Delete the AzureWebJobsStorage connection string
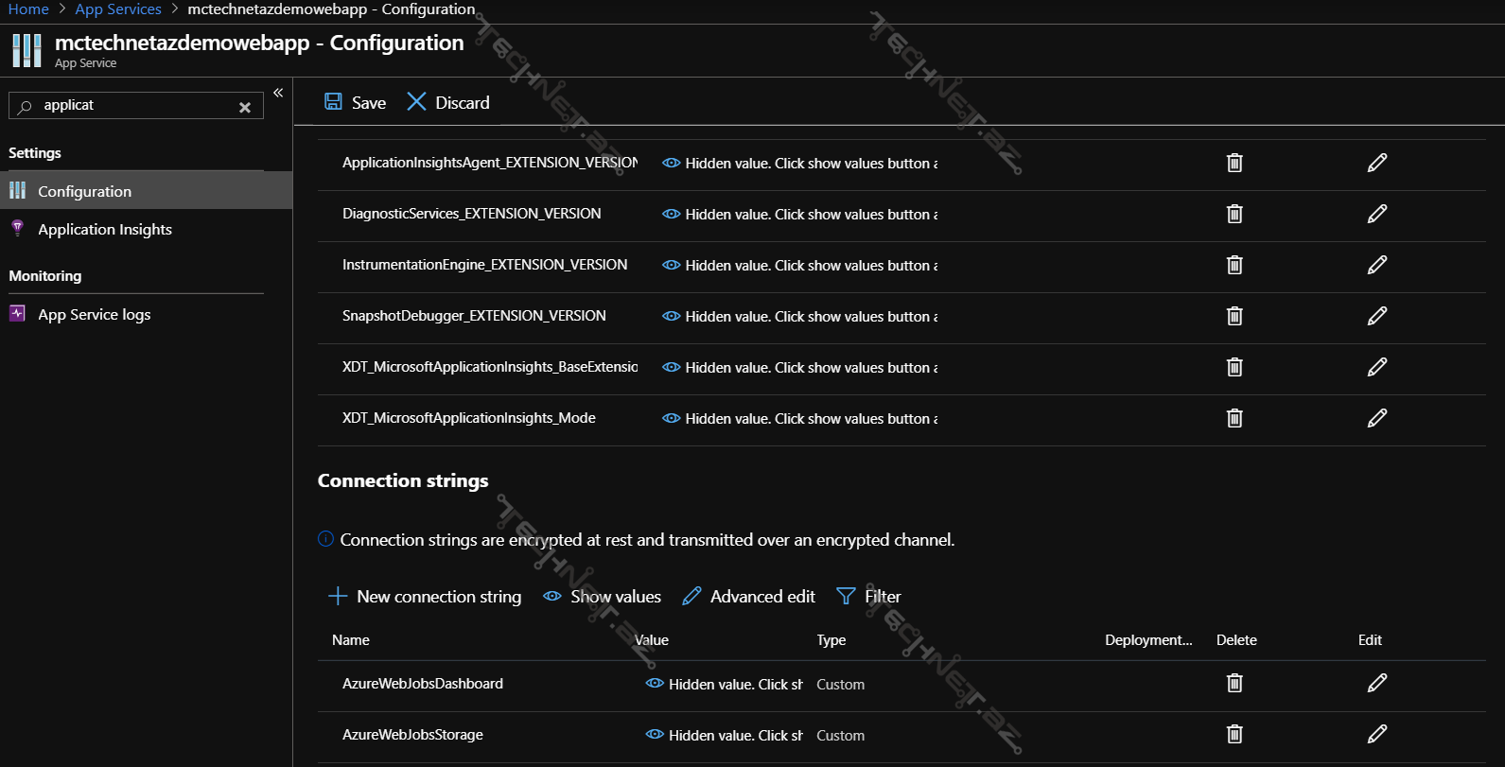 click(x=1234, y=734)
